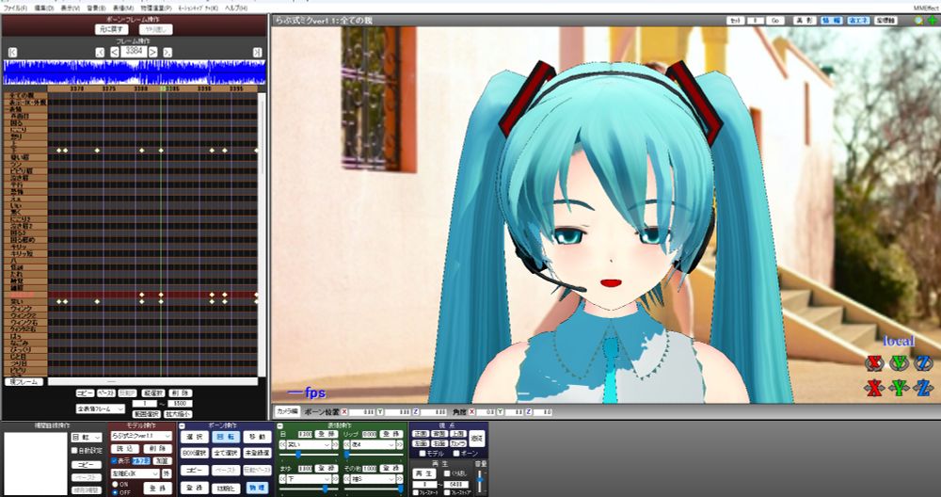
Task: Open the 全表情フレーム range dropdown
Action: [101, 409]
